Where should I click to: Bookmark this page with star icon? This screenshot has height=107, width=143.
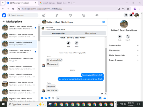(x=128, y=9)
